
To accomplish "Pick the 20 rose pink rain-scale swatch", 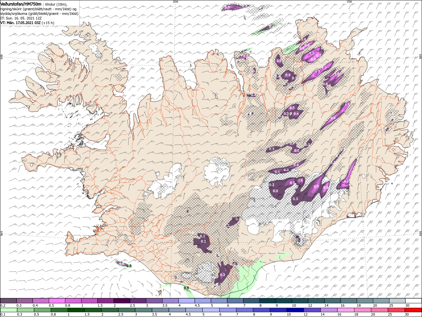I will [379, 310].
